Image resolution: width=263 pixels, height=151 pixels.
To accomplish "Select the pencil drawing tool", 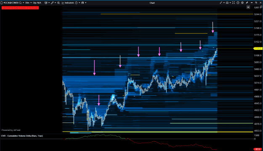I will pyautogui.click(x=52, y=3).
